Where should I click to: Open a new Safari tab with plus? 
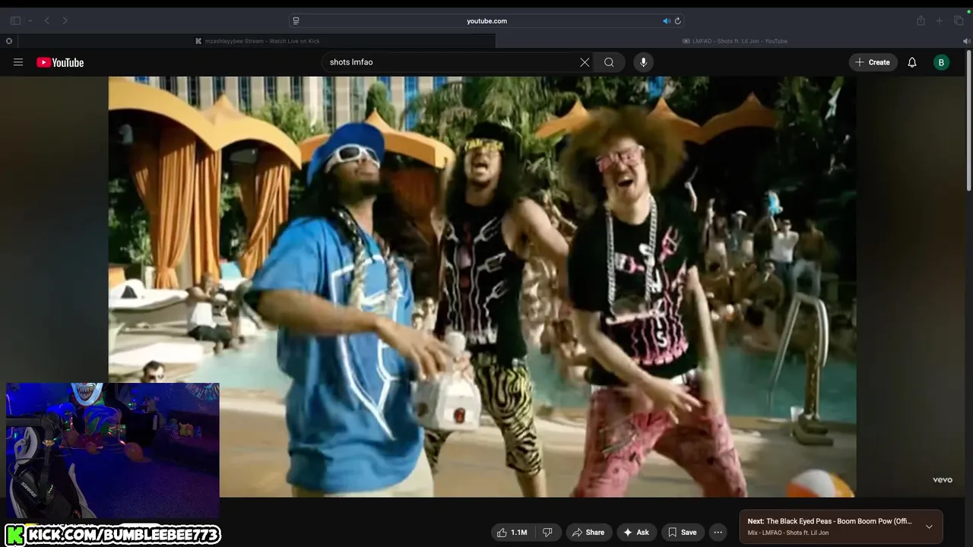940,21
